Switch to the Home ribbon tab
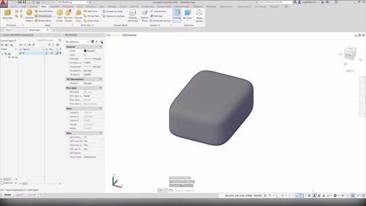Screen dimensions: 366x206 pyautogui.click(x=13, y=6)
